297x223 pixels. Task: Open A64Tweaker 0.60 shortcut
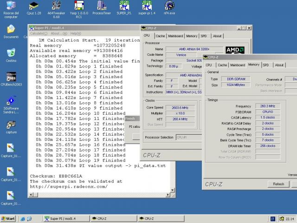[x=56, y=9]
